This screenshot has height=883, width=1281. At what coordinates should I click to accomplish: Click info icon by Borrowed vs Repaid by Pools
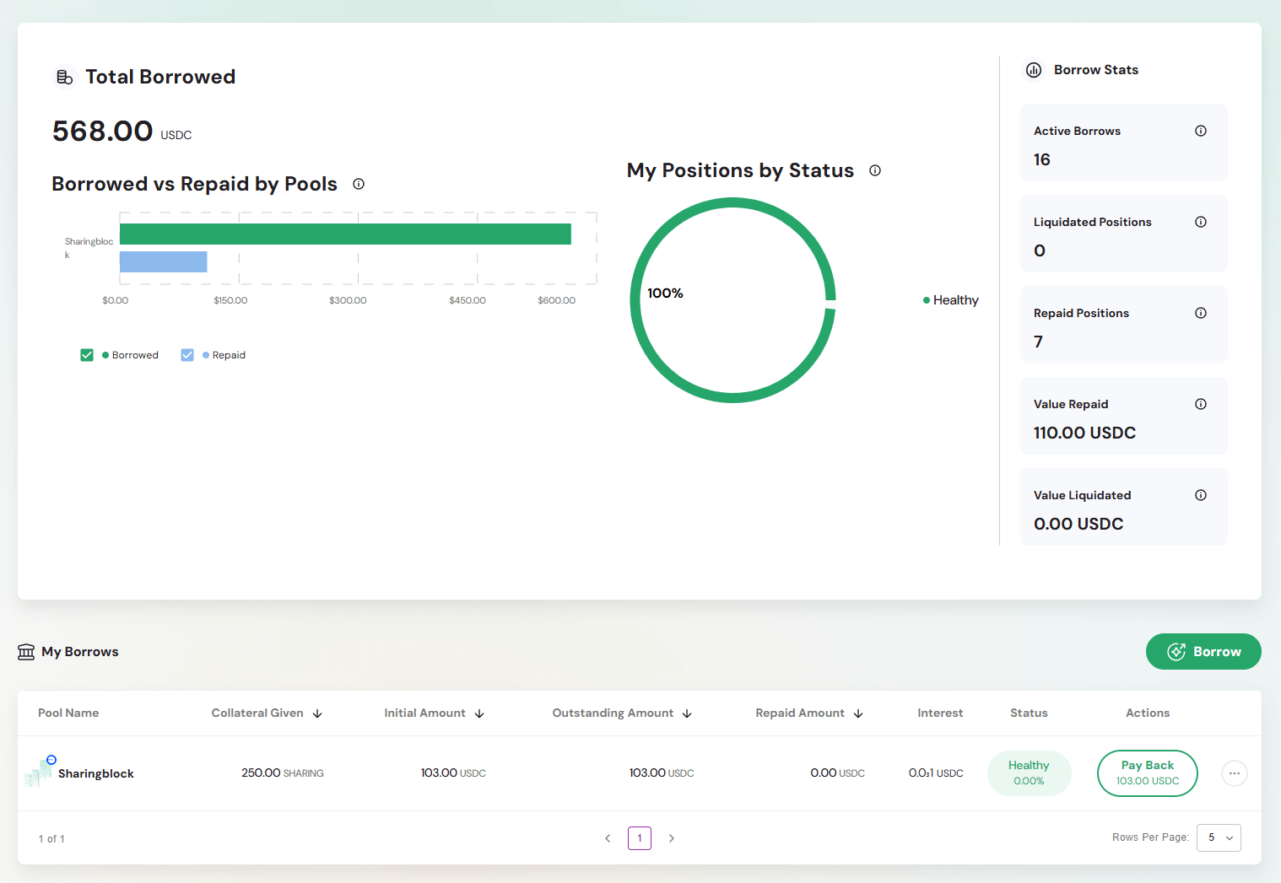pos(359,184)
